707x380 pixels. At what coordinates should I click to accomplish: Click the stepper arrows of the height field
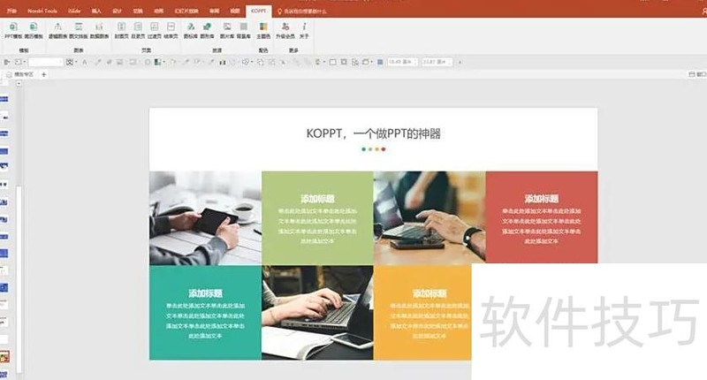tap(450, 62)
